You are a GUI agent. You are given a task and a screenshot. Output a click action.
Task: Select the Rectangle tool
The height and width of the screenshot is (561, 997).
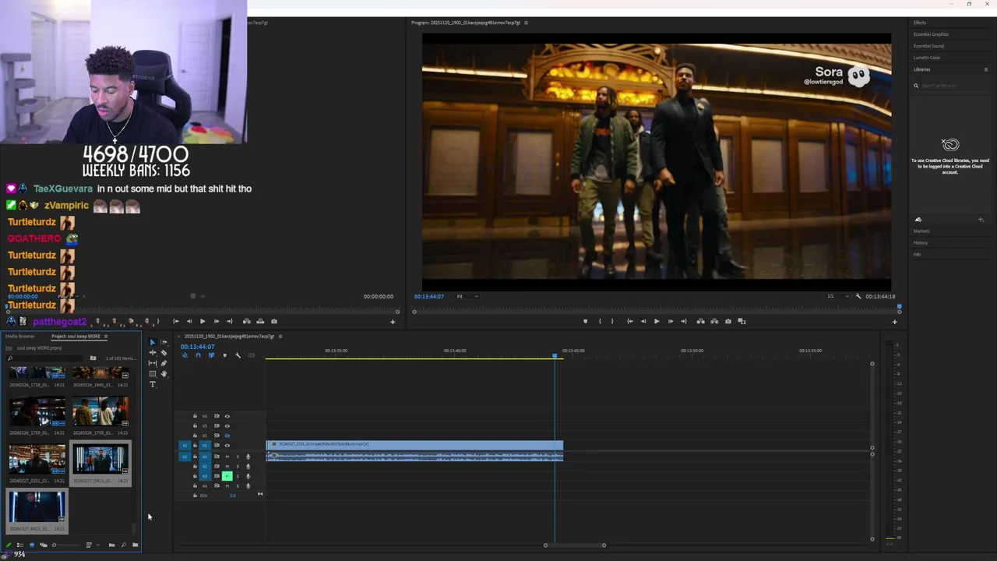point(153,373)
